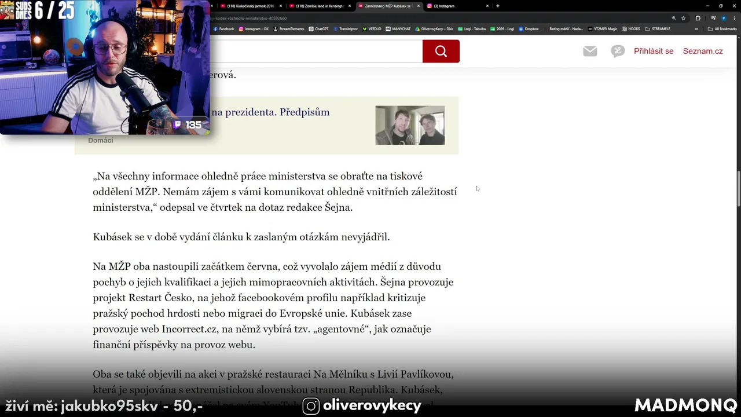741x417 pixels.
Task: Open the 2026 - Logi bookmark
Action: pyautogui.click(x=502, y=28)
